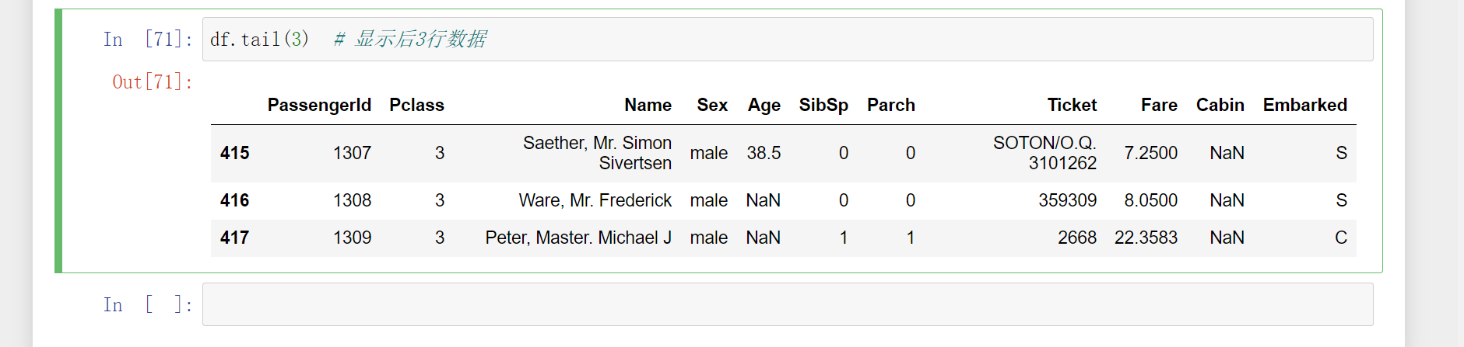Click the Embarked column header
Screen dimensions: 1464x347
pyautogui.click(x=1304, y=105)
